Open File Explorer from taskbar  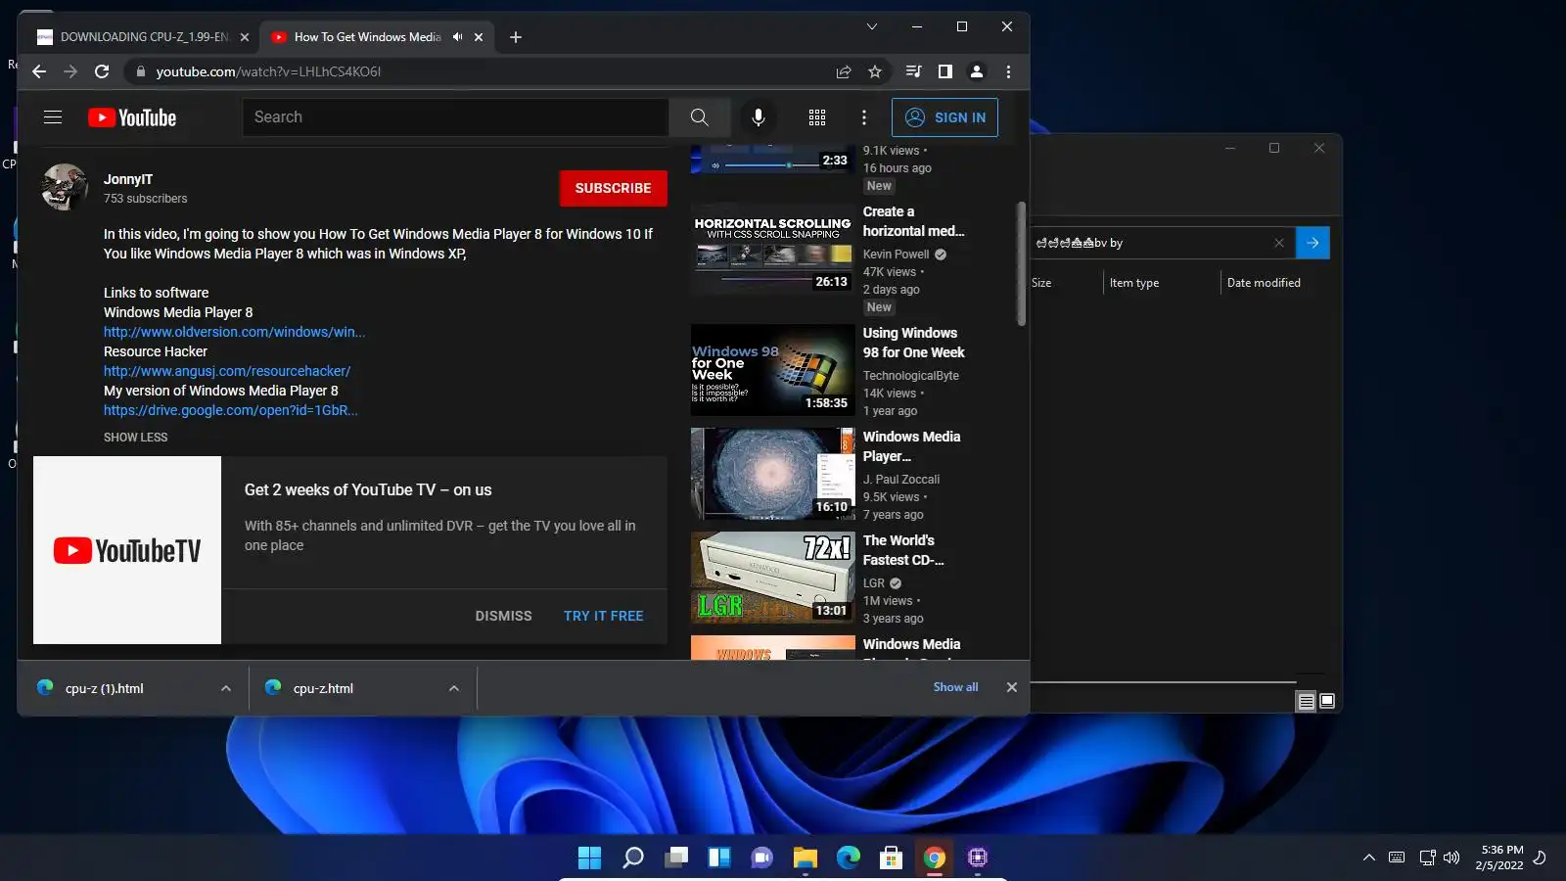point(806,858)
